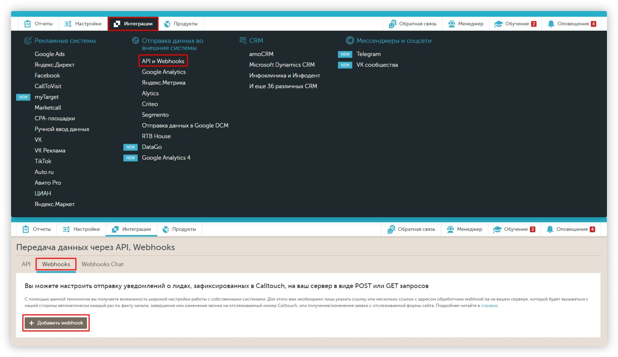Select TikTok entry
This screenshot has height=357, width=618.
coord(43,161)
